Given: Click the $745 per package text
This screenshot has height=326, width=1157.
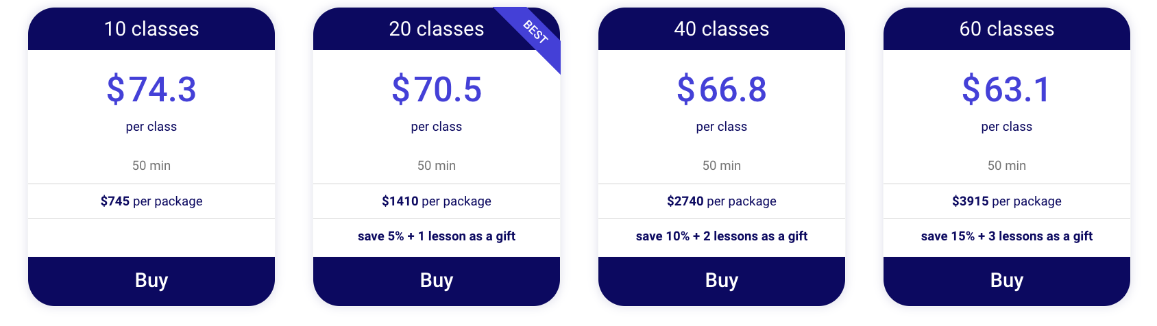Looking at the screenshot, I should [151, 201].
